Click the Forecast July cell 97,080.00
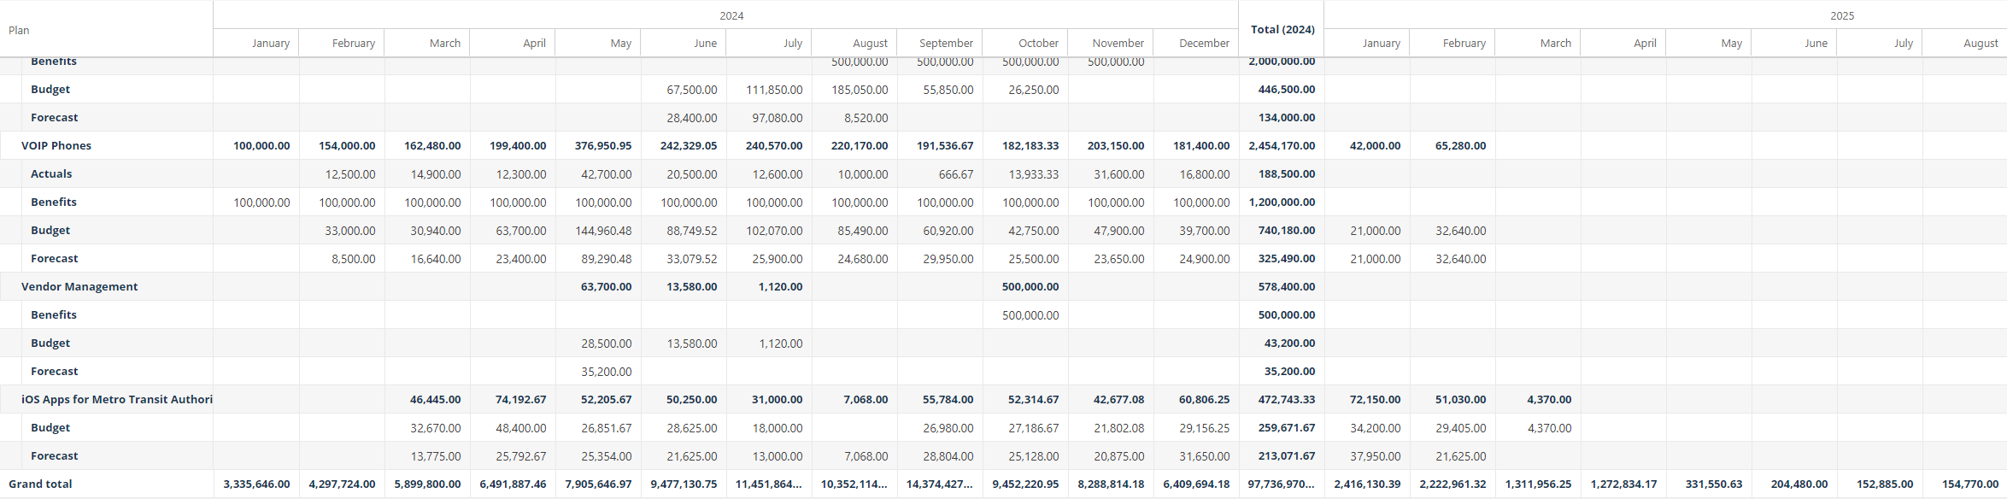2007x499 pixels. (x=769, y=117)
